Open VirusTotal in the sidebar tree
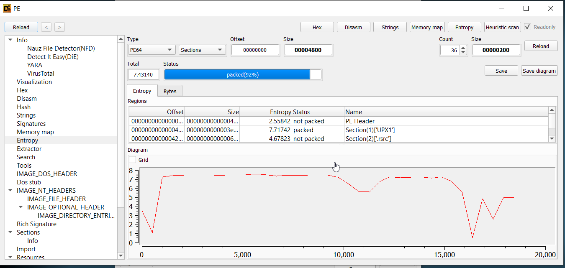The image size is (565, 268). (x=41, y=74)
